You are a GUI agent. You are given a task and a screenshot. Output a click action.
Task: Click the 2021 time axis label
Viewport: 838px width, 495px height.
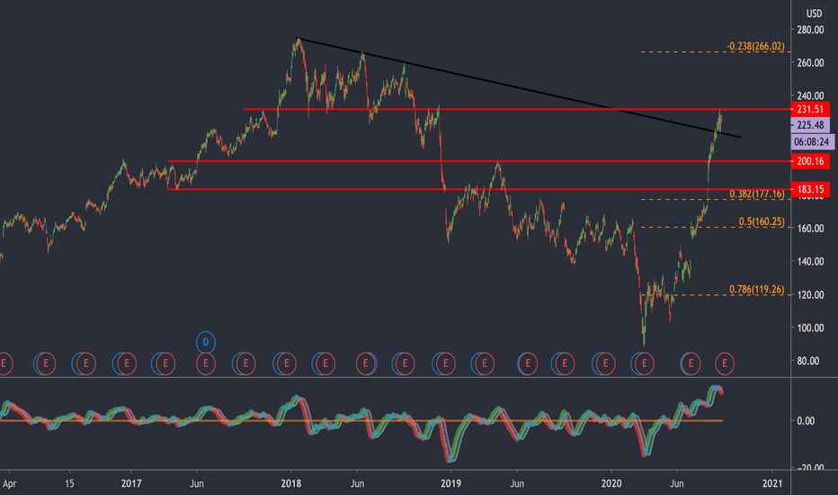coord(772,484)
